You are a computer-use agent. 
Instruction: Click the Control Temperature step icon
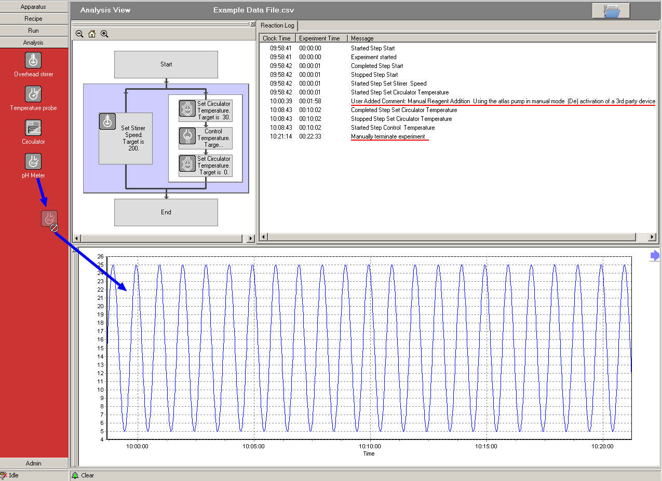click(187, 136)
